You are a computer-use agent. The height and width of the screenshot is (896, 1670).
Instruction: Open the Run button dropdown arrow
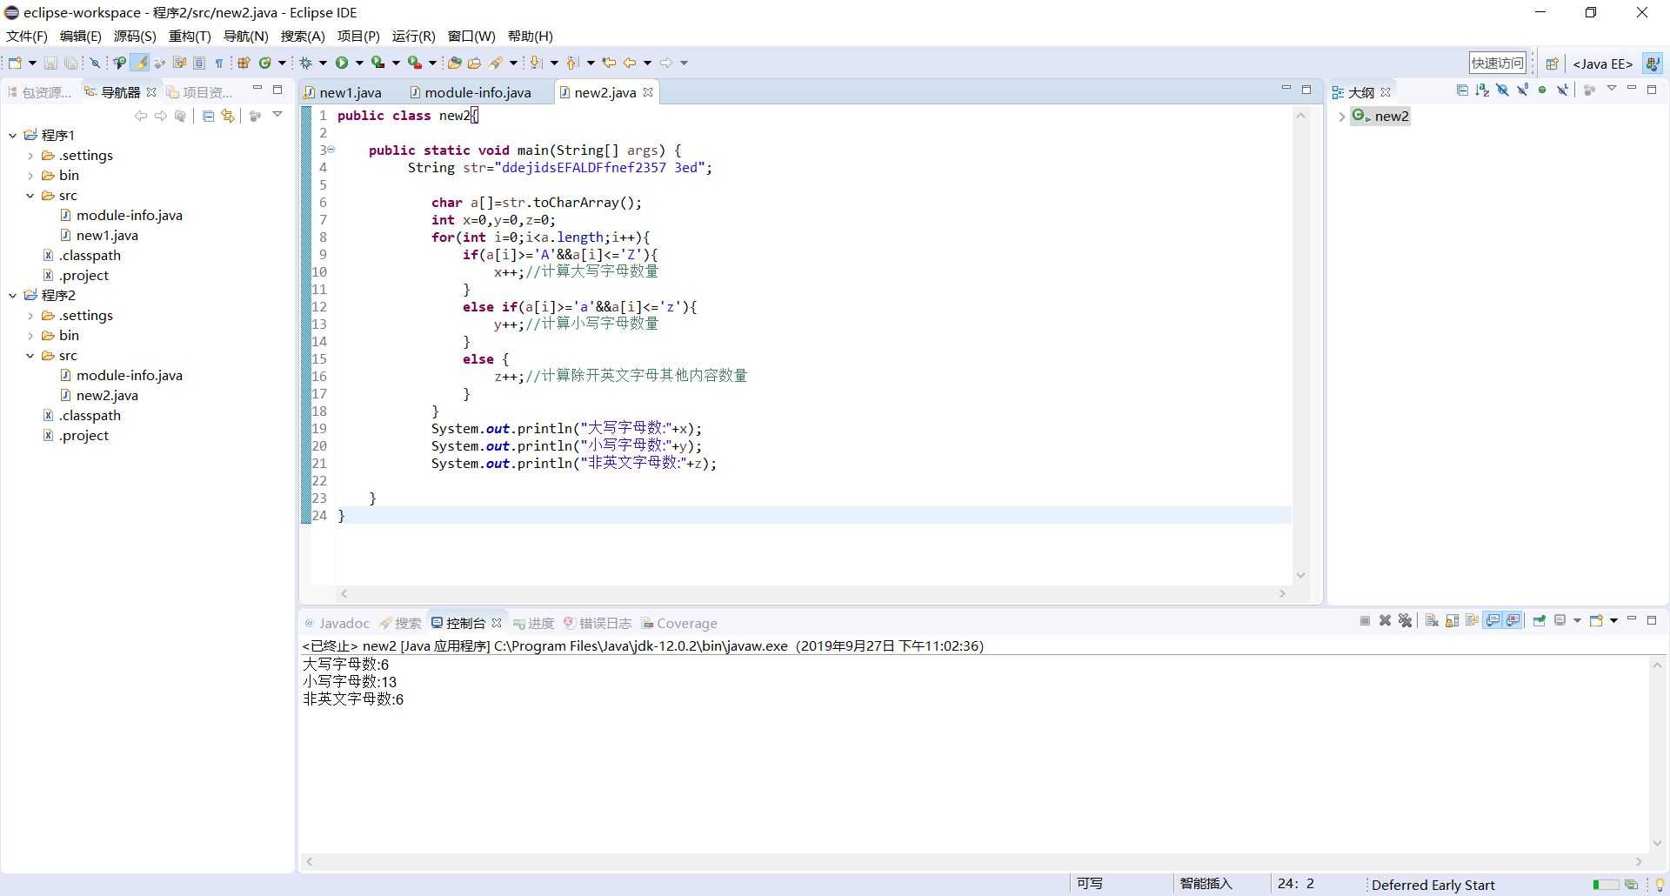pos(359,63)
